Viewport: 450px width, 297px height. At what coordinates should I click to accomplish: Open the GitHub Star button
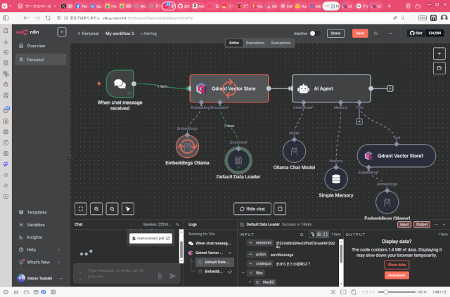coord(416,33)
